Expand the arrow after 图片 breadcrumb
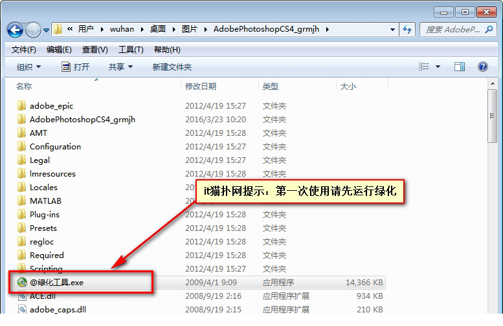This screenshot has width=503, height=326. click(205, 30)
